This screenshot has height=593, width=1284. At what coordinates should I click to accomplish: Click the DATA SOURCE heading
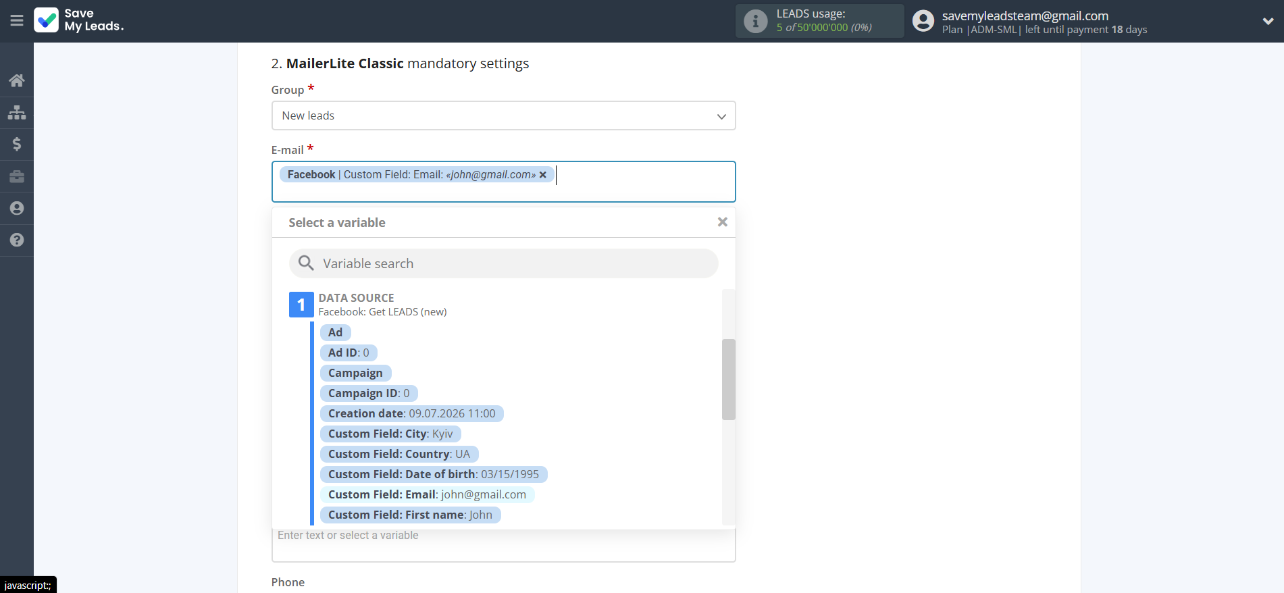356,298
